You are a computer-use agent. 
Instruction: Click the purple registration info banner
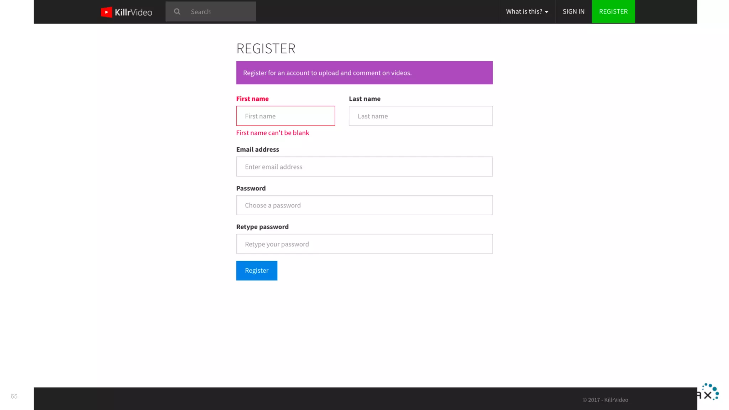click(x=364, y=73)
